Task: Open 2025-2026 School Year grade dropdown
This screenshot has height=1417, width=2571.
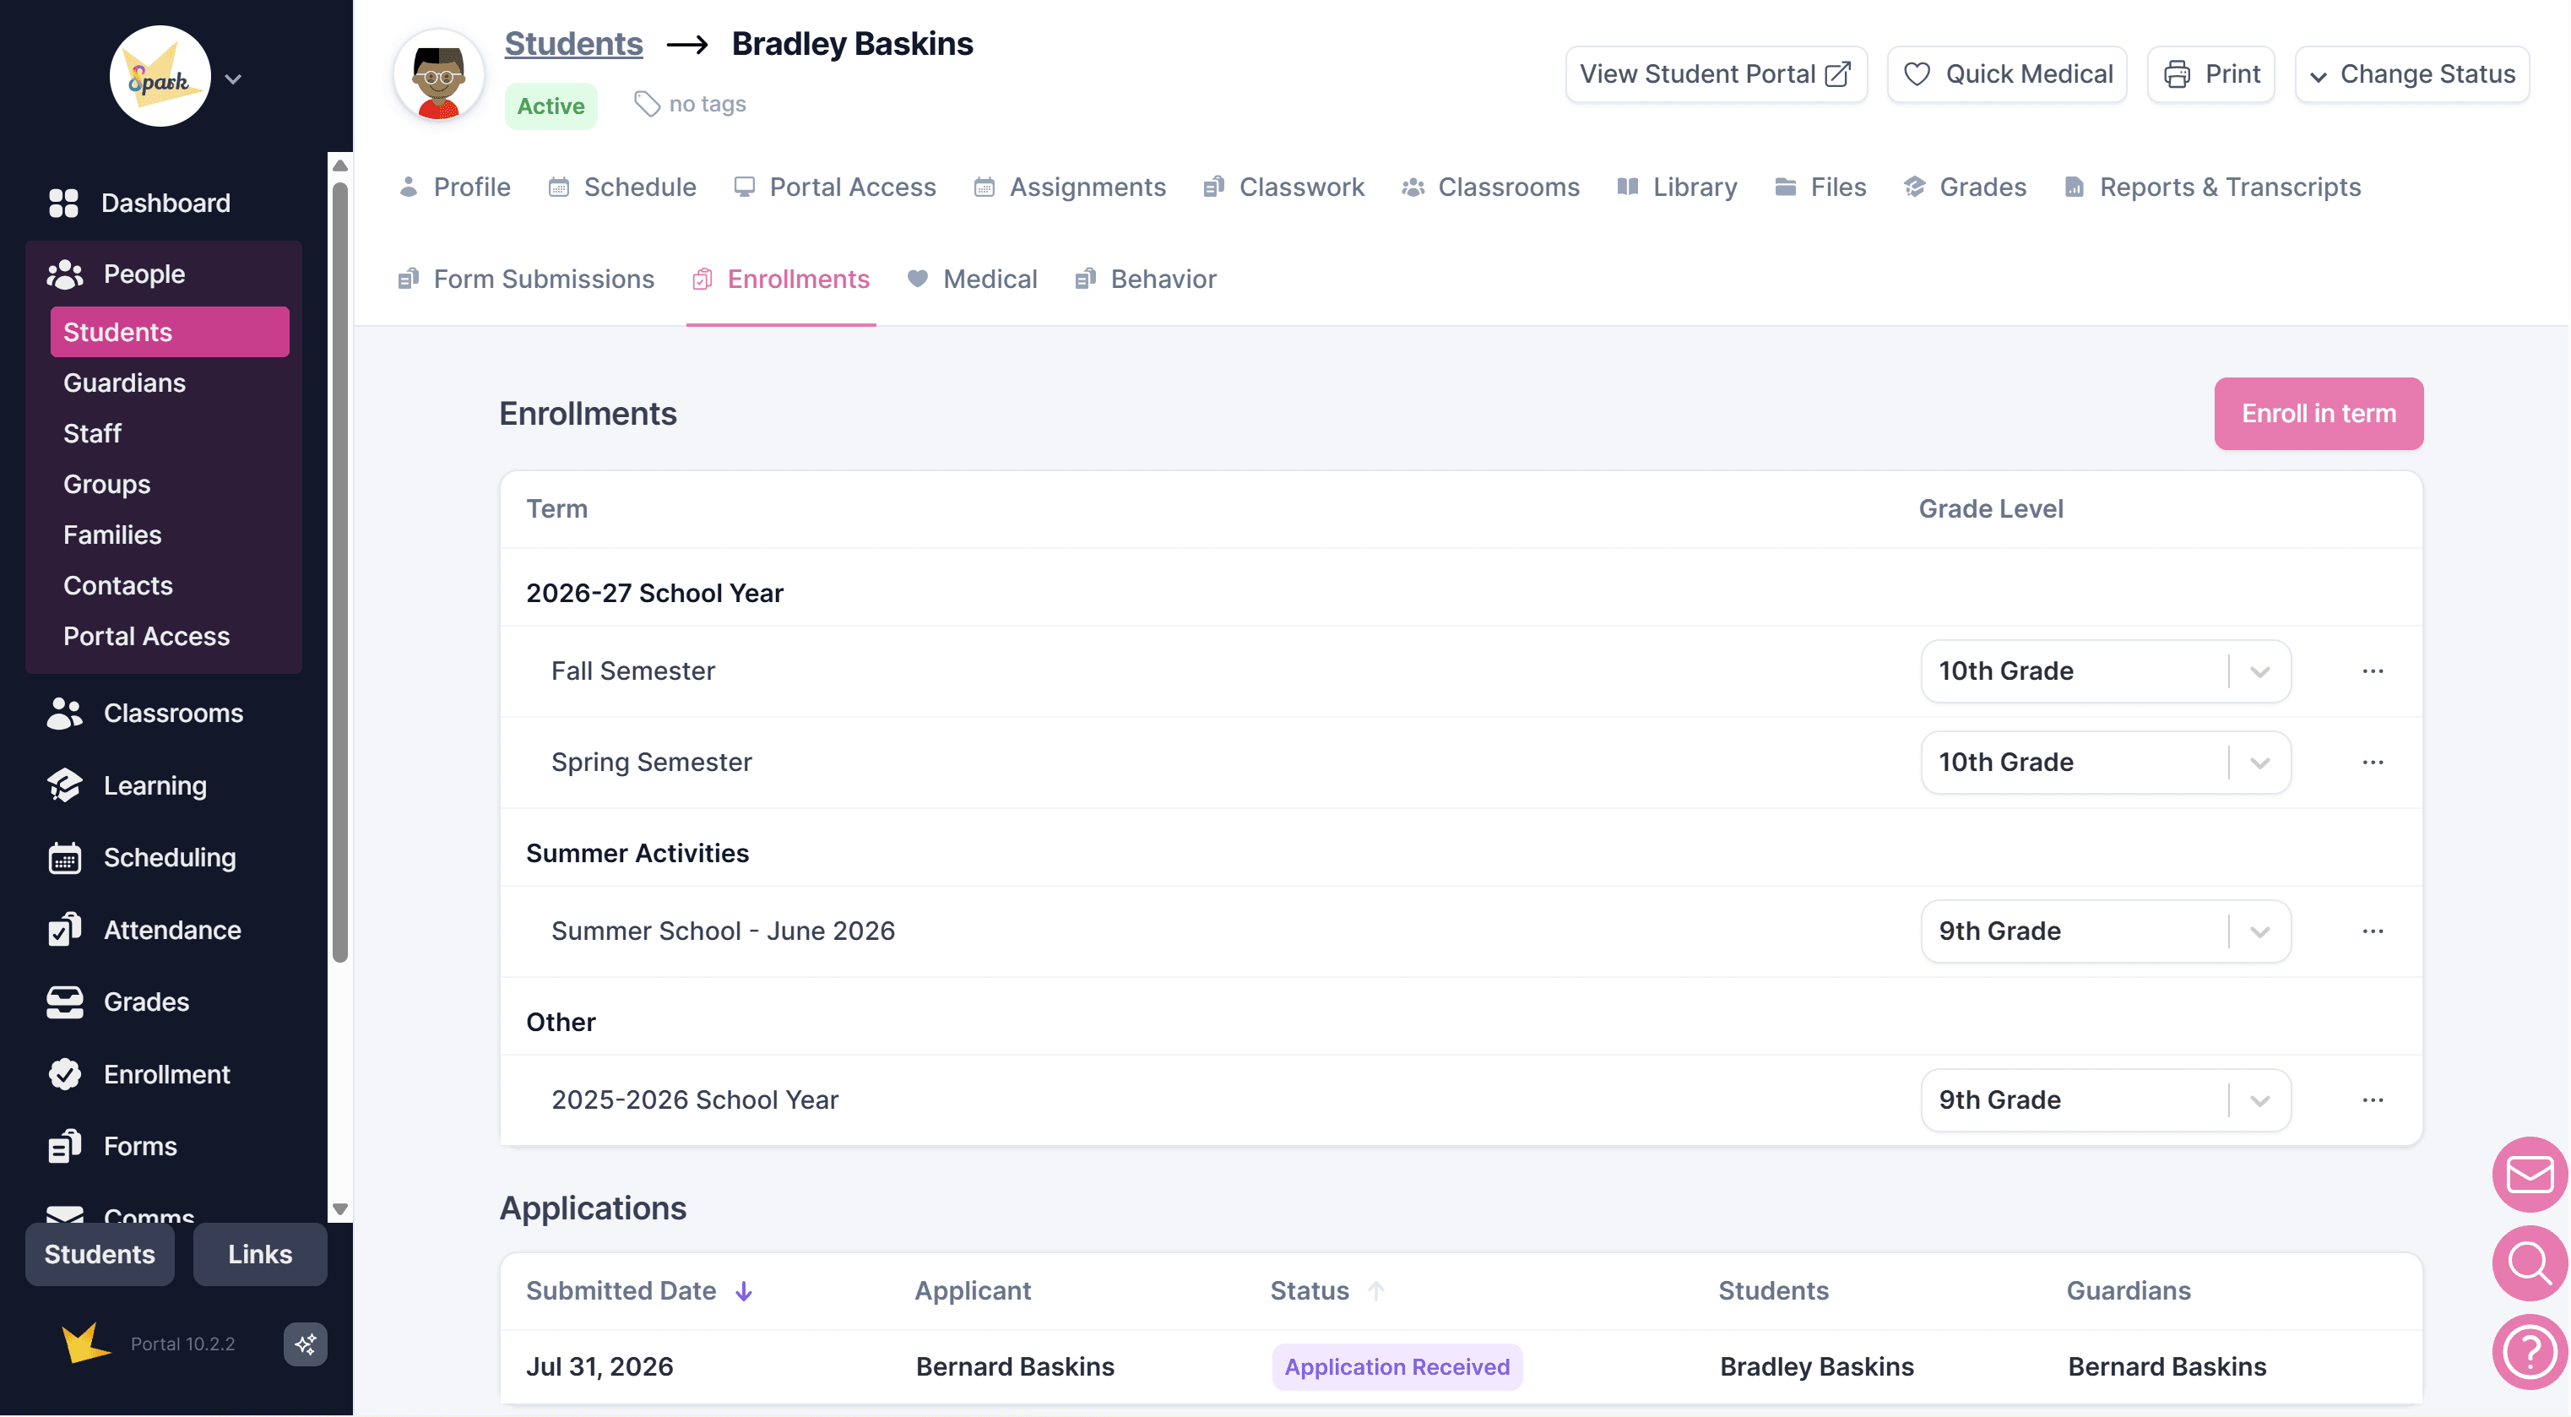Action: (x=2105, y=1099)
